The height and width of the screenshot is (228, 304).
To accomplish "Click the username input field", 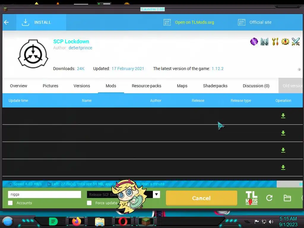I will [x=45, y=194].
